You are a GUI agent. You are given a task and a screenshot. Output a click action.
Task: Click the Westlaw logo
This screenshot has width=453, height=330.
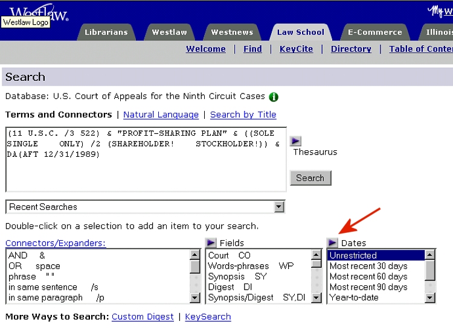pyautogui.click(x=39, y=13)
